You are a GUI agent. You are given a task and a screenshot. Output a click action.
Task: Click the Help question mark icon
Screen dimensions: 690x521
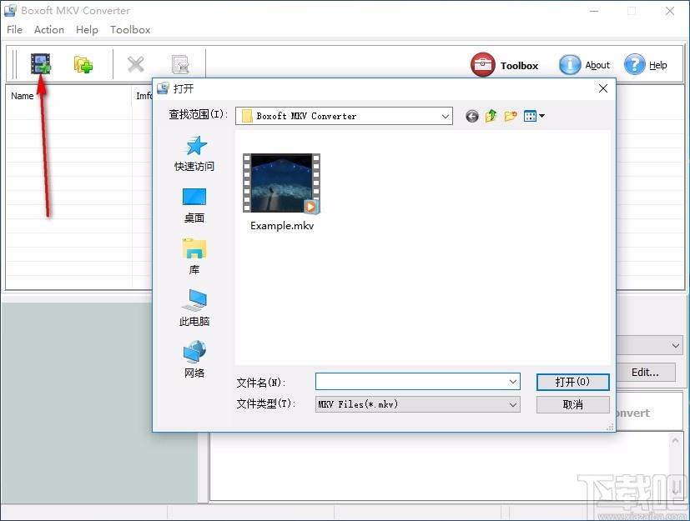(635, 65)
